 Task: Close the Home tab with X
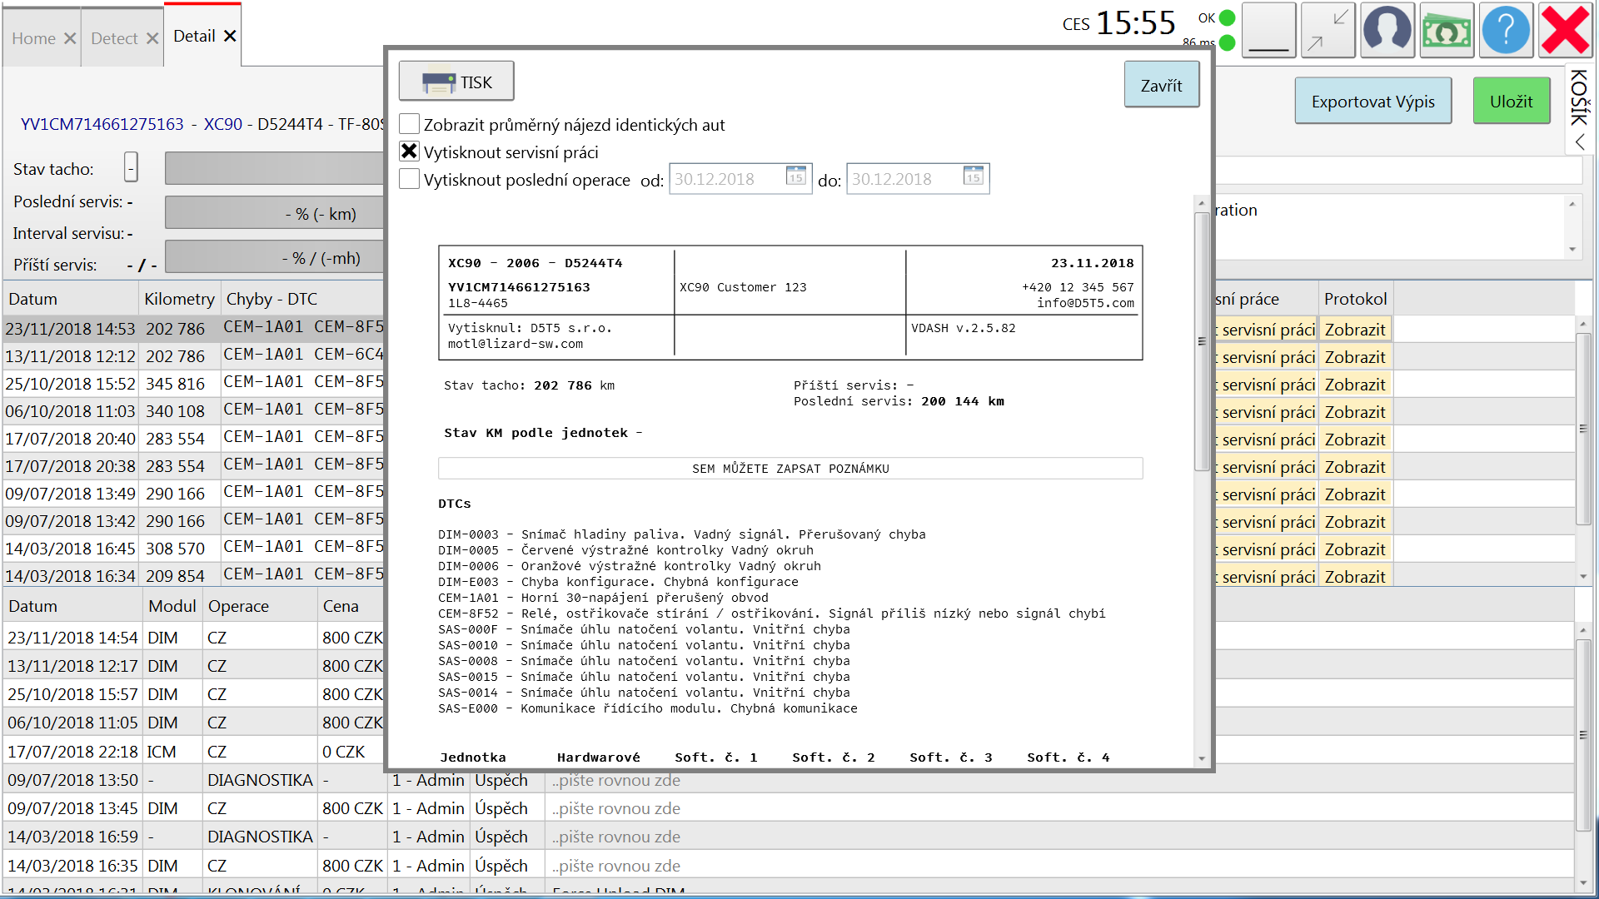pos(70,38)
